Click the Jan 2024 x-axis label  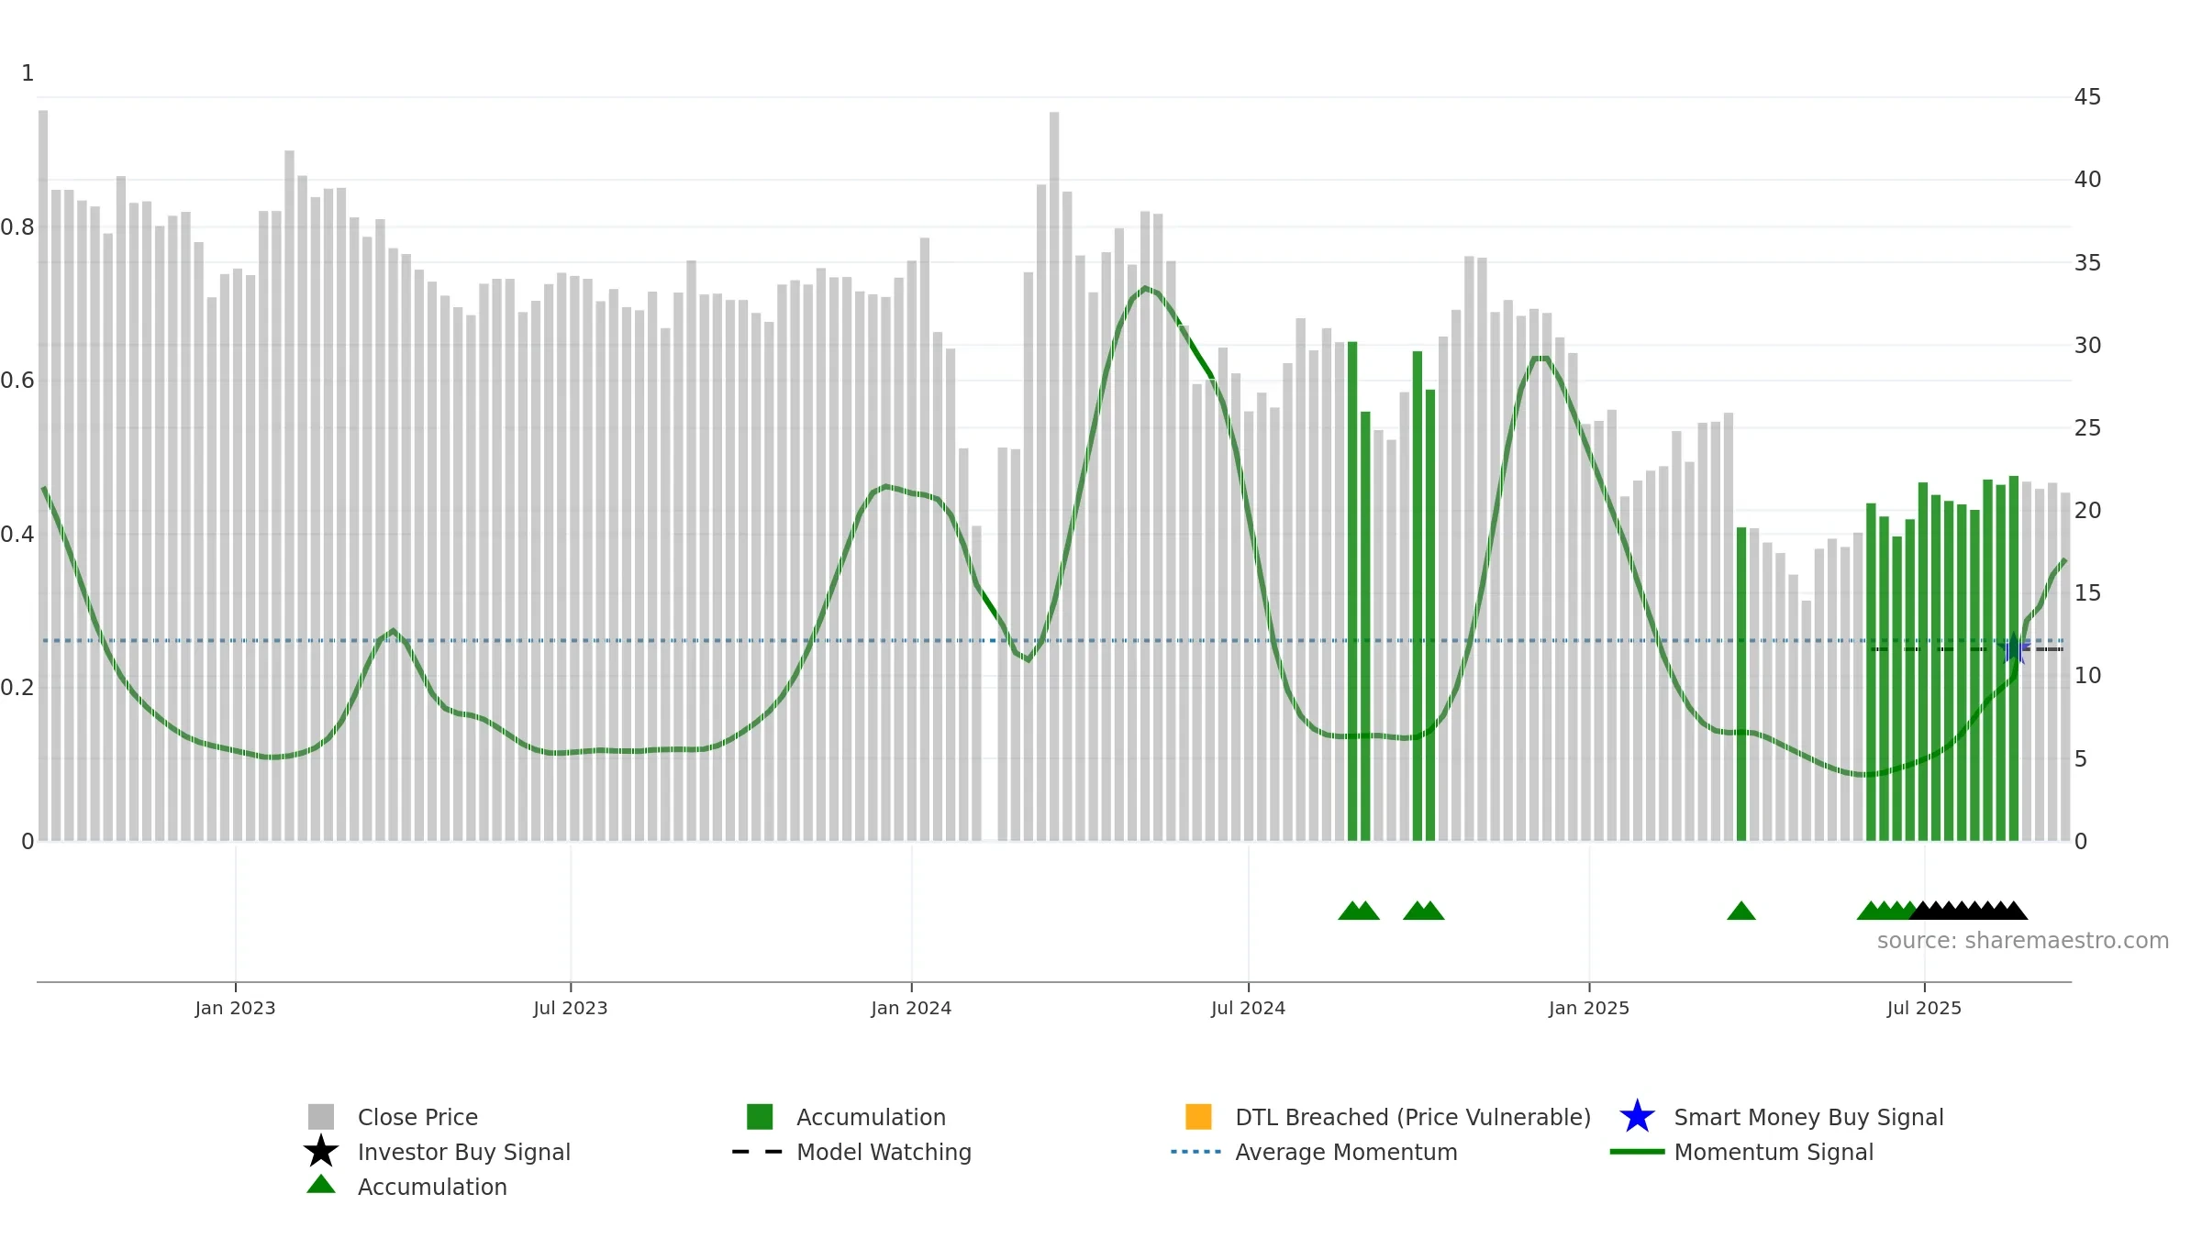(x=910, y=1009)
